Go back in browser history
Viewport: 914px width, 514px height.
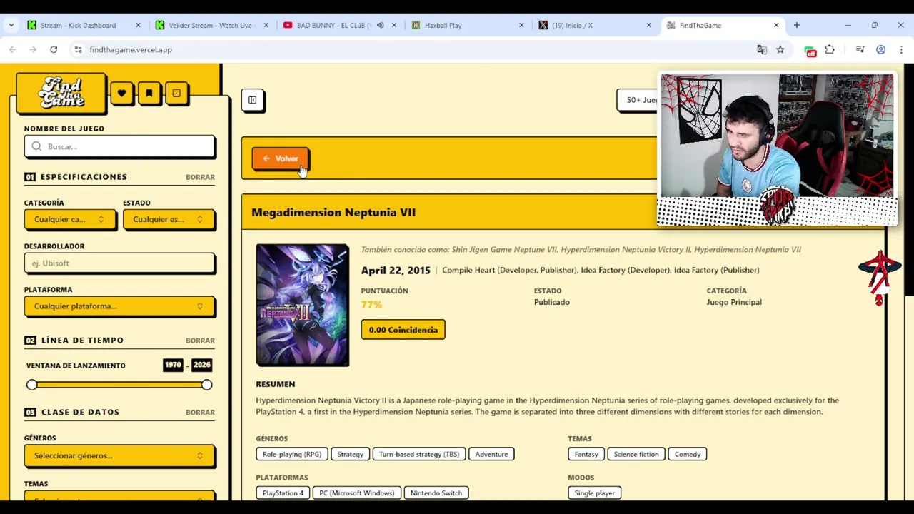coord(12,49)
